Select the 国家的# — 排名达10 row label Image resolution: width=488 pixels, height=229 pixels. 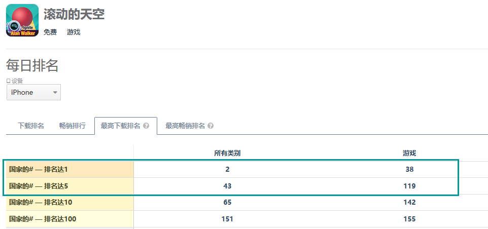(41, 202)
